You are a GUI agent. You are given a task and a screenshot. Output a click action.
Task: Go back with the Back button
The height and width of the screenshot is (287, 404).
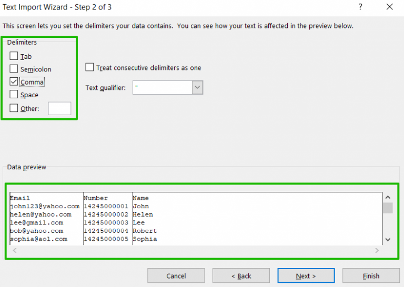(241, 276)
